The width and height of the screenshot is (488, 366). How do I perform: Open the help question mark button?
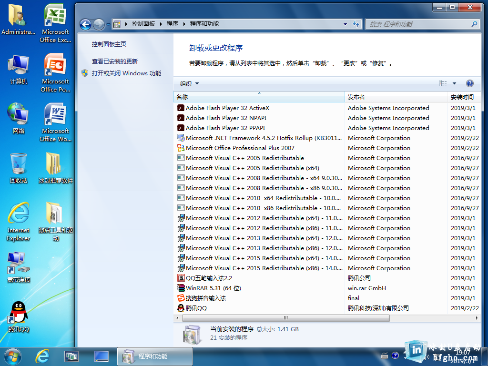469,83
